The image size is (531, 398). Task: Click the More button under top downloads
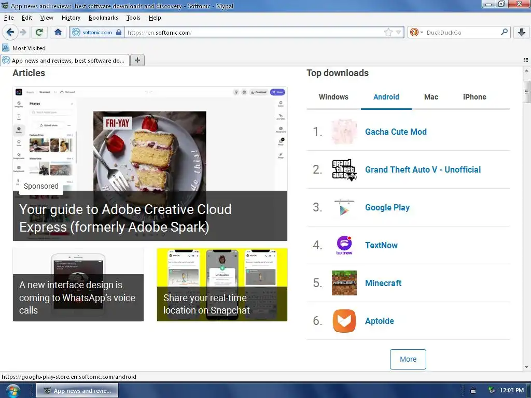point(408,359)
